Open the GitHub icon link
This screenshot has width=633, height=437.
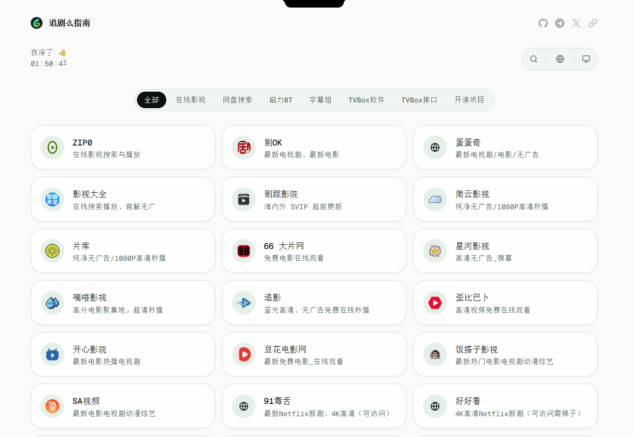(x=543, y=23)
